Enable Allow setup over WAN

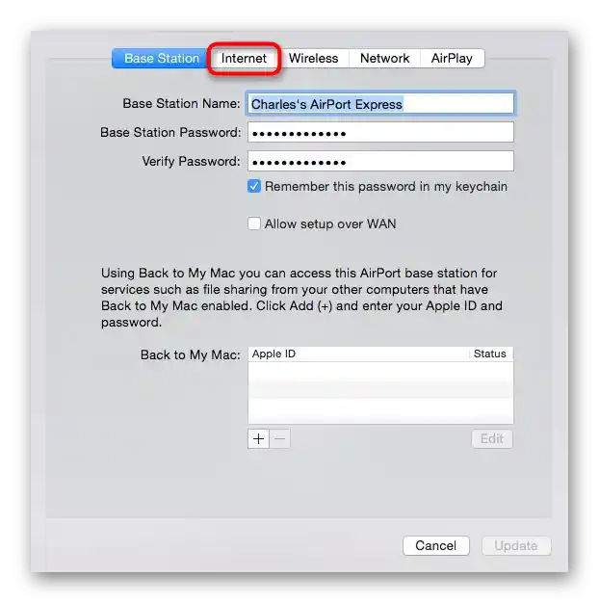[253, 223]
